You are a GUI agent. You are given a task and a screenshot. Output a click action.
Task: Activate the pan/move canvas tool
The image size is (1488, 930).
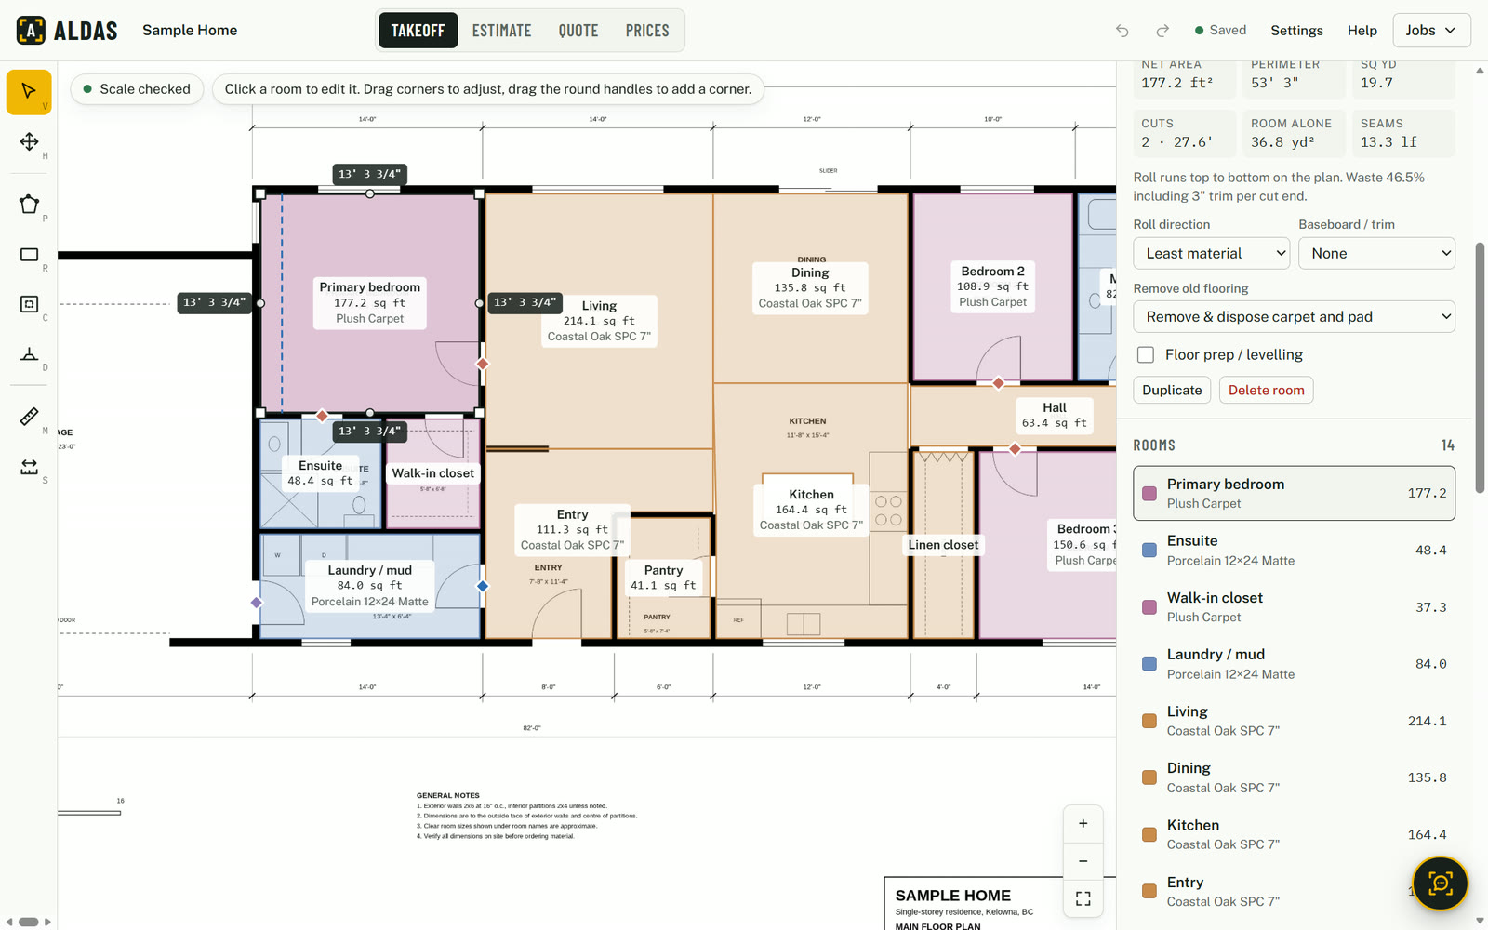(29, 142)
